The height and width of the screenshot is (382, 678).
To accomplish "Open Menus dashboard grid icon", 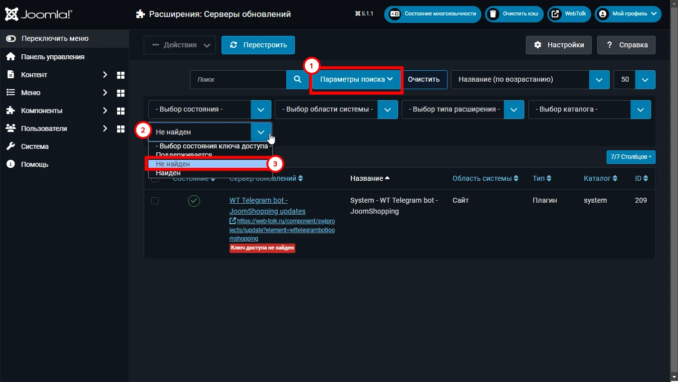I will pyautogui.click(x=120, y=93).
